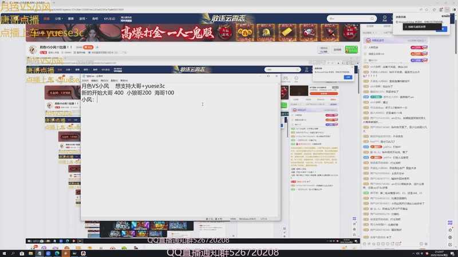Screen dimensions: 458x257
Task: Open the 直播 nav tab
Action: [x=47, y=19]
